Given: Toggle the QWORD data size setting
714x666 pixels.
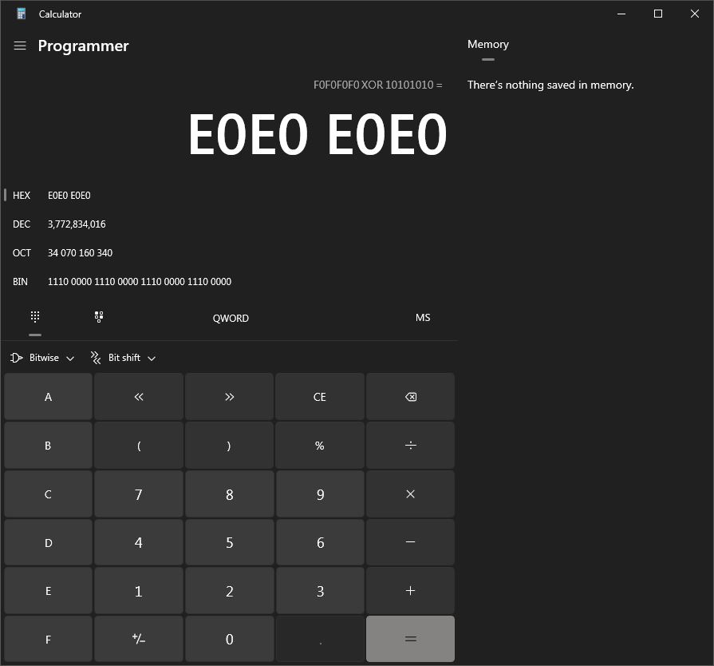Looking at the screenshot, I should pos(231,318).
